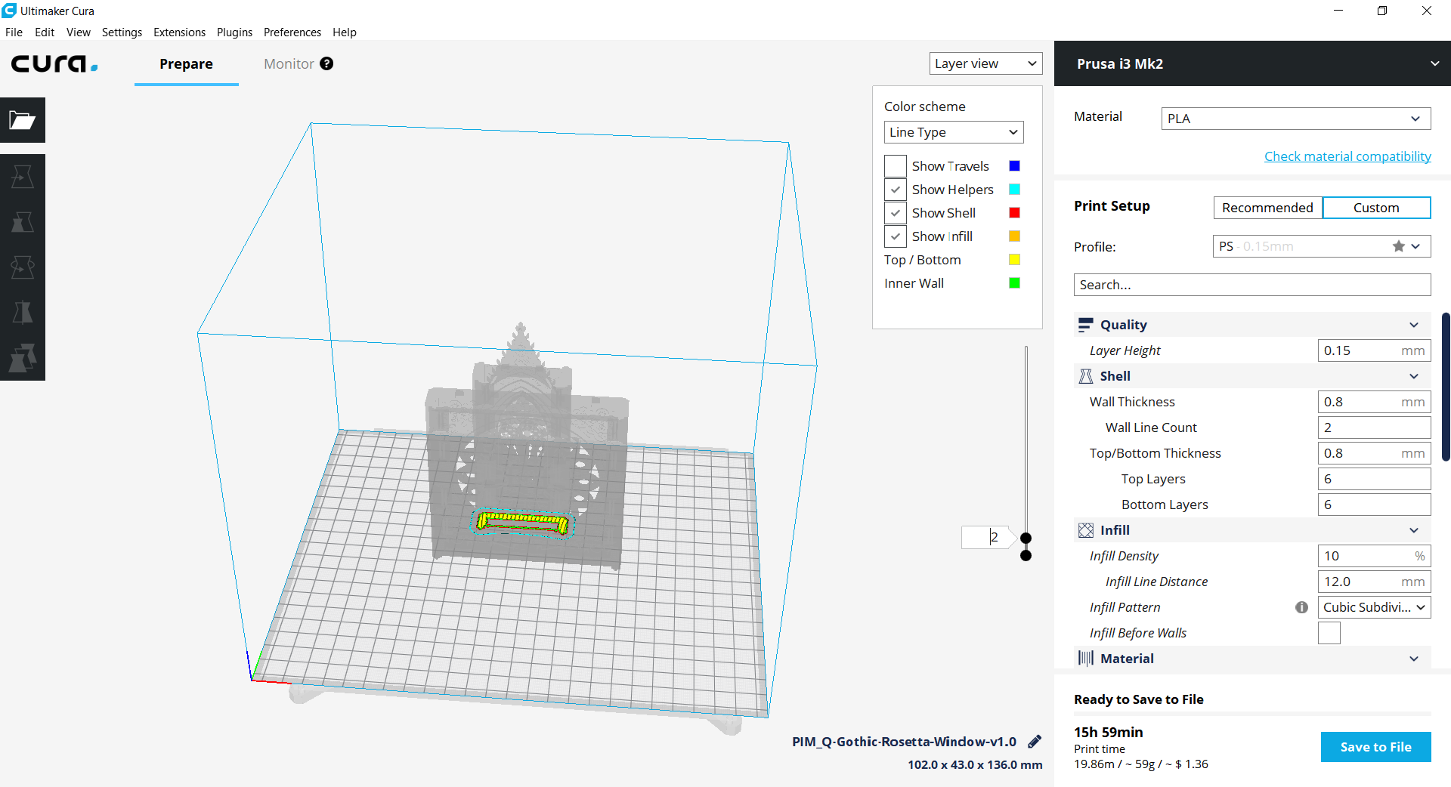Select the Scale tool
The height and width of the screenshot is (787, 1451).
click(x=23, y=221)
